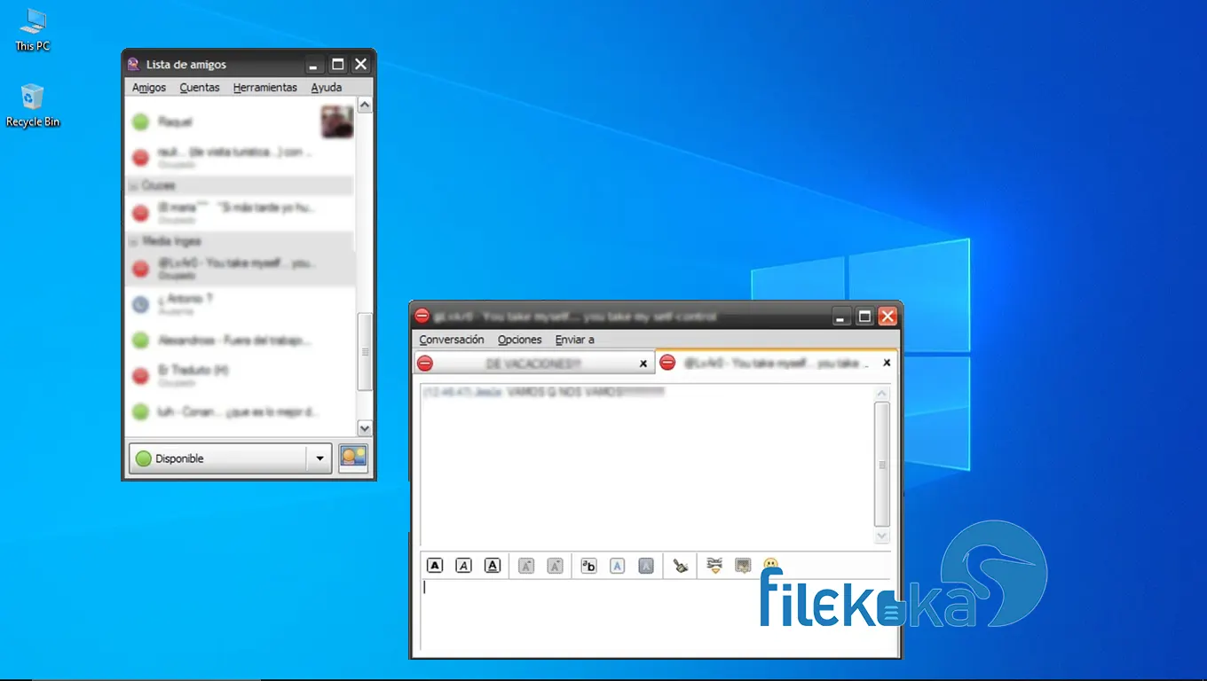Viewport: 1207px width, 681px height.
Task: Select the @LvAr0 You take myself contact
Action: click(240, 269)
